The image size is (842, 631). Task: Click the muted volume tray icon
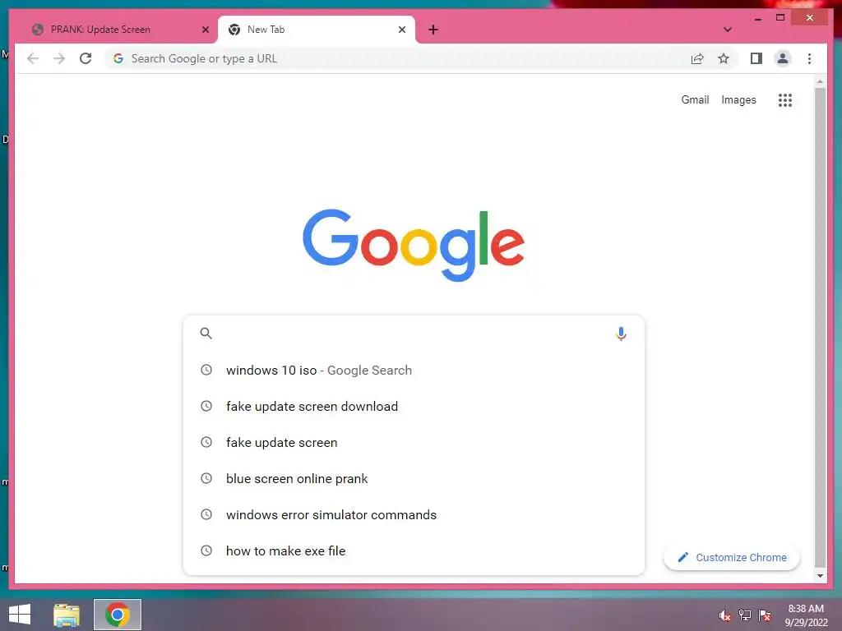click(725, 615)
